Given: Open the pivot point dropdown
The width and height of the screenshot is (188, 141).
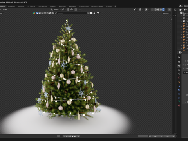Looking at the screenshot, I should (64, 9).
